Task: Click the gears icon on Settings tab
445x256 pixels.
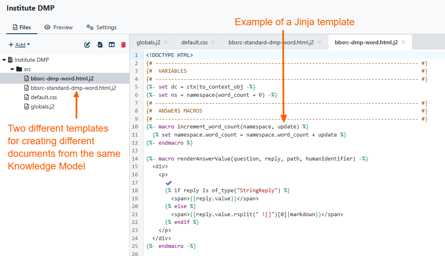Action: click(x=90, y=27)
